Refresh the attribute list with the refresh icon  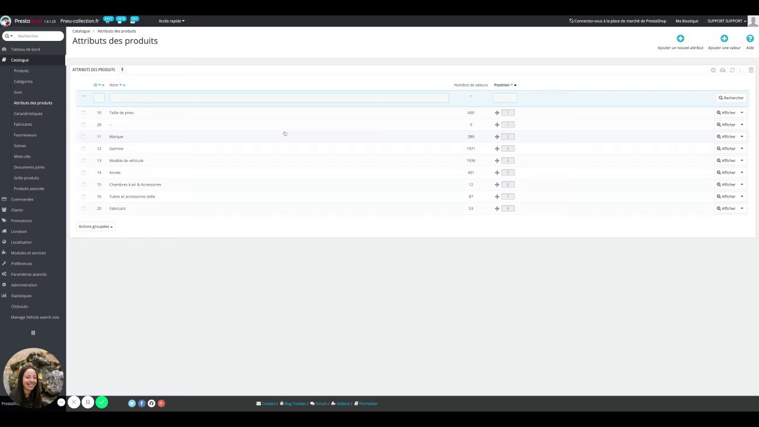pos(732,70)
